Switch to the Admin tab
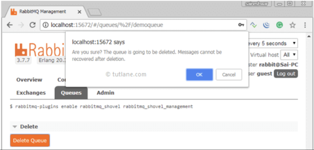 (106, 93)
